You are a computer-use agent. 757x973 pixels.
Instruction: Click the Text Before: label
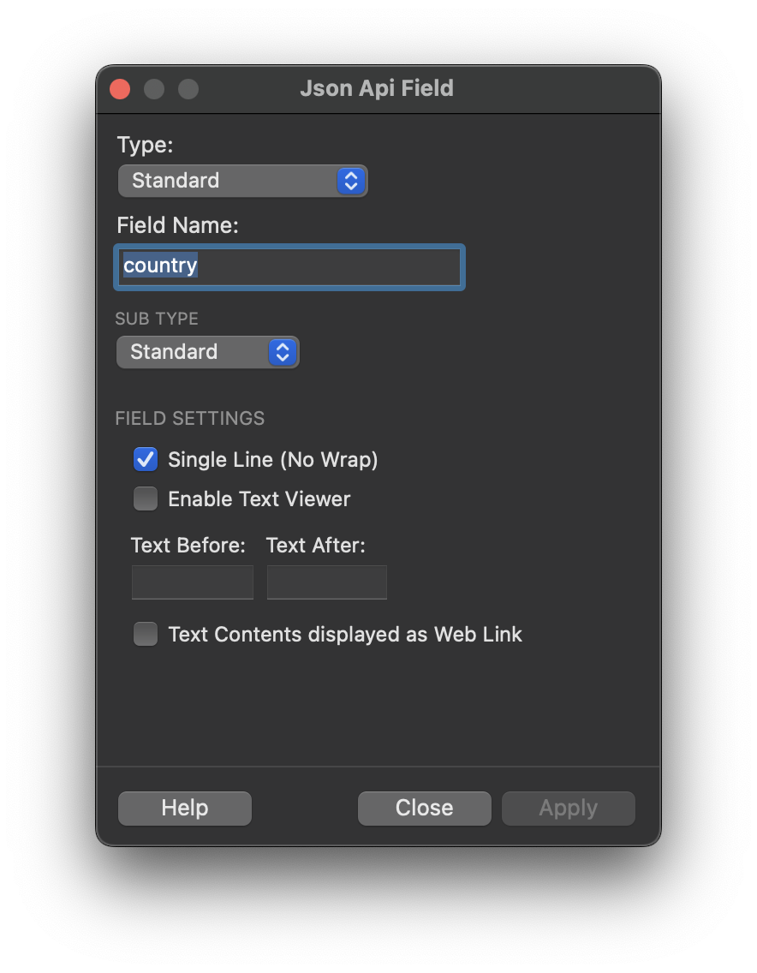tap(188, 546)
